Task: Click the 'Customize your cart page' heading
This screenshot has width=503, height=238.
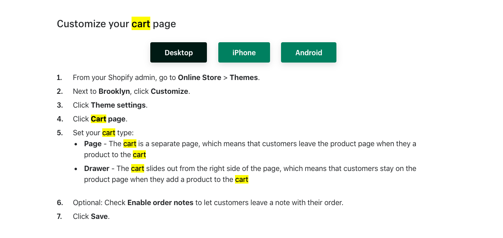Action: (116, 24)
